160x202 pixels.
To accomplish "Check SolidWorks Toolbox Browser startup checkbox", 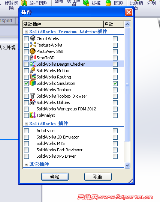I will click(x=115, y=96).
